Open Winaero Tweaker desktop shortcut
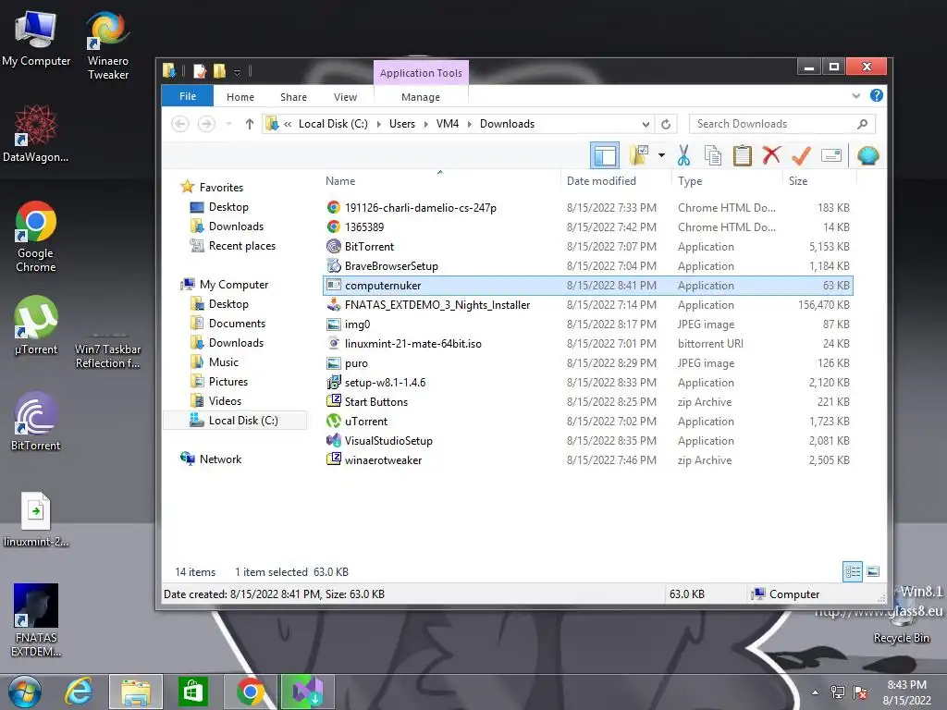 (x=108, y=45)
